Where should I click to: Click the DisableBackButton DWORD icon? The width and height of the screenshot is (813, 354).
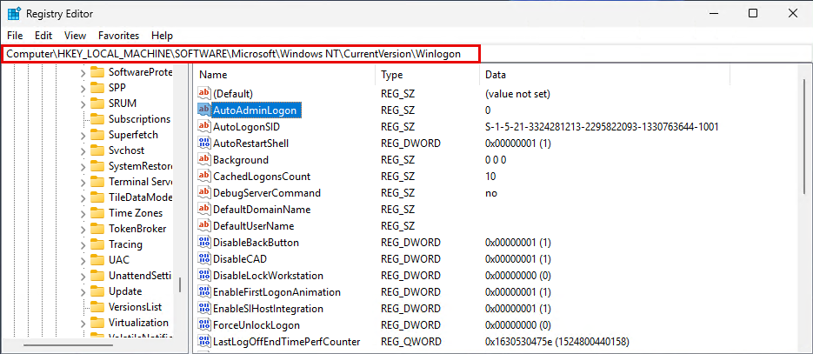click(x=204, y=243)
